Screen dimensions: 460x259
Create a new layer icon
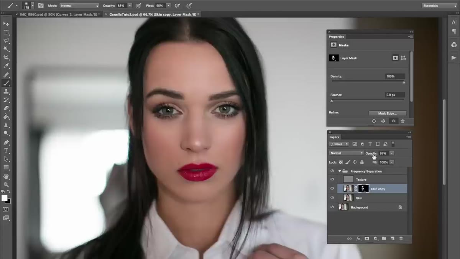tap(393, 238)
